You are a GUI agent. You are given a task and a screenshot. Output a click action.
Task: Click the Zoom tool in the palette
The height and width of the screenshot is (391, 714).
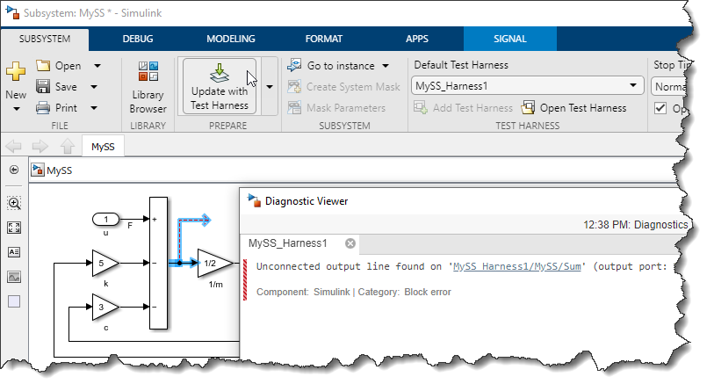coord(14,203)
